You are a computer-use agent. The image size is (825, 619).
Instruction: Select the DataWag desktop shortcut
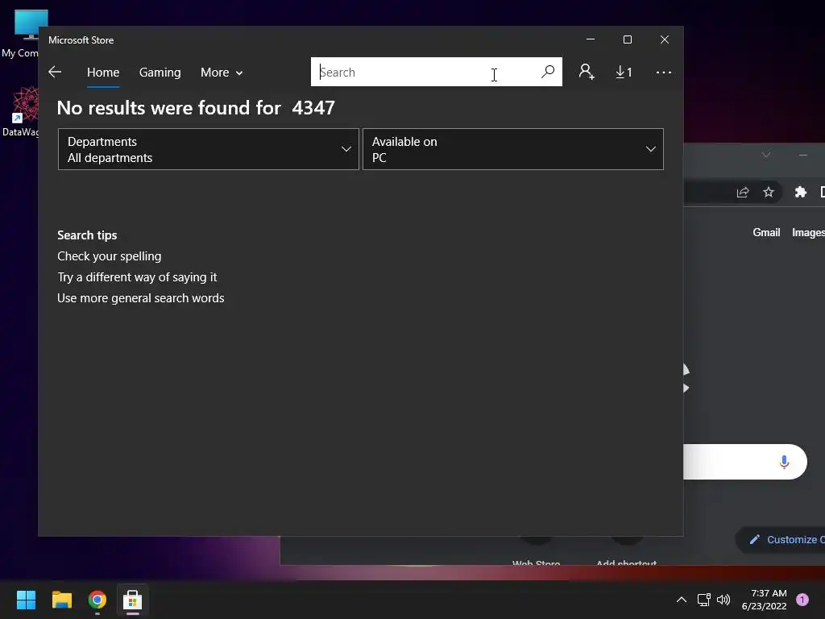tap(21, 111)
